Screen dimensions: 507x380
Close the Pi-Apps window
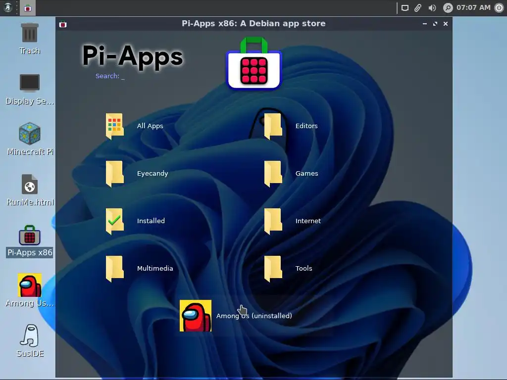click(x=446, y=24)
